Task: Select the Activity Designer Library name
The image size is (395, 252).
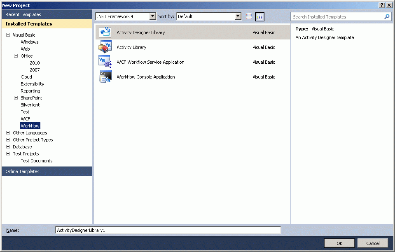Action: click(x=141, y=32)
